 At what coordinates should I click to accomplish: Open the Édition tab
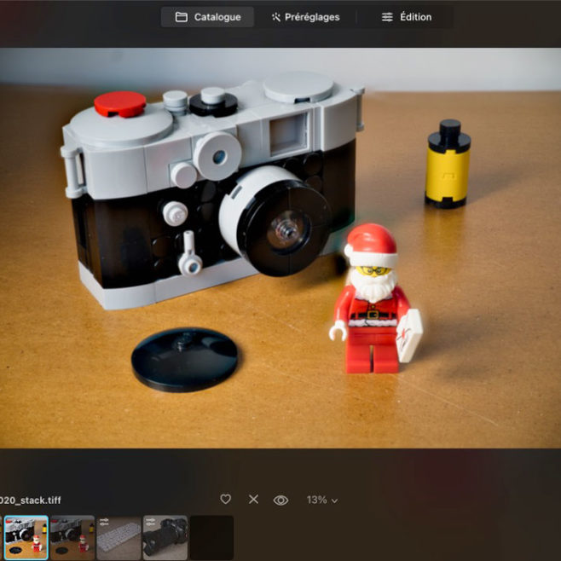point(406,17)
